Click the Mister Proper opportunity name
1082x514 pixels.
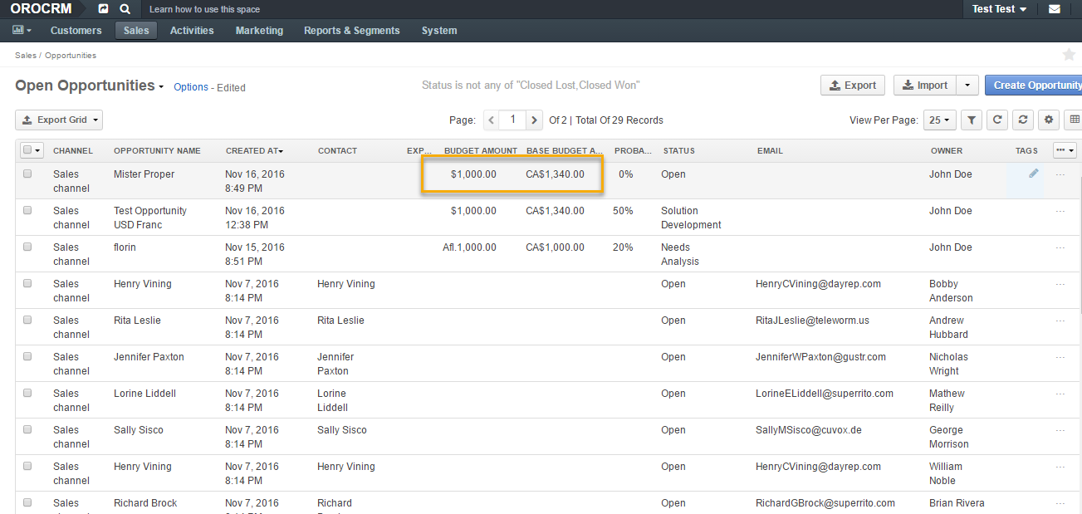click(144, 174)
